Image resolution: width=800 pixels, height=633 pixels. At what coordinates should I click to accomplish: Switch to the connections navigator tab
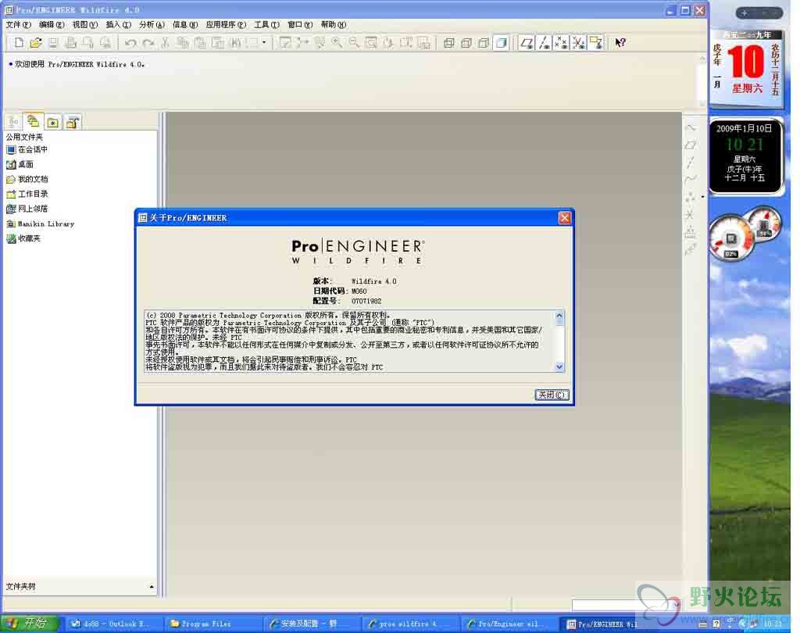pos(73,122)
